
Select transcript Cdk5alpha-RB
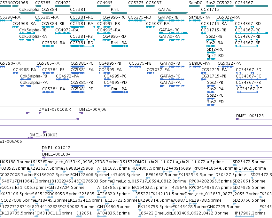(x=27, y=33)
